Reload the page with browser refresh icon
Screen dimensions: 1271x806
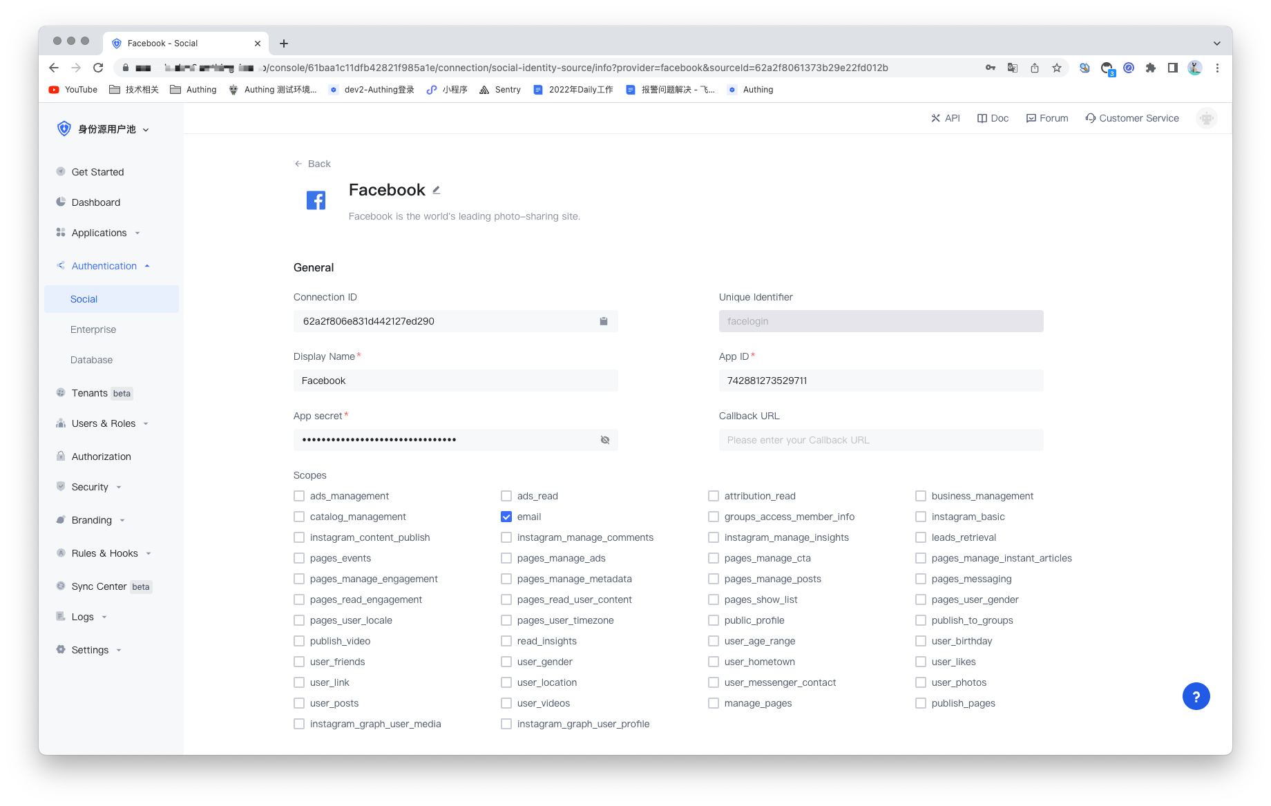click(x=98, y=68)
